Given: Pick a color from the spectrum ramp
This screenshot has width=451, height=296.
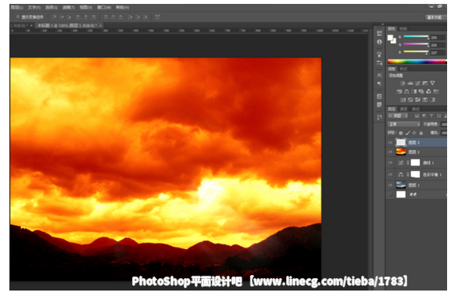Looking at the screenshot, I should (x=417, y=62).
